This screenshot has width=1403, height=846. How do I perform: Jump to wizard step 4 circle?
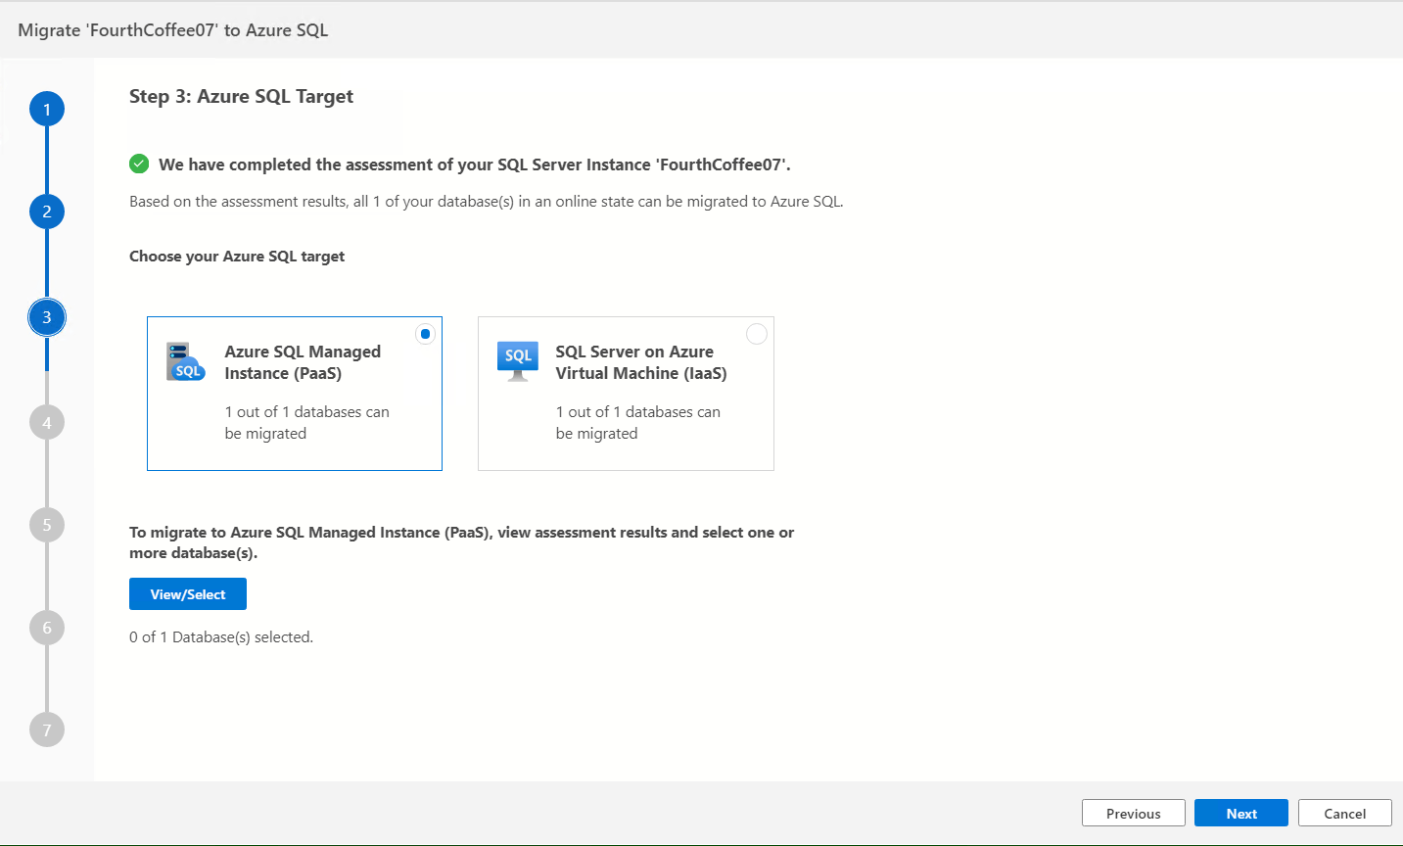point(47,423)
